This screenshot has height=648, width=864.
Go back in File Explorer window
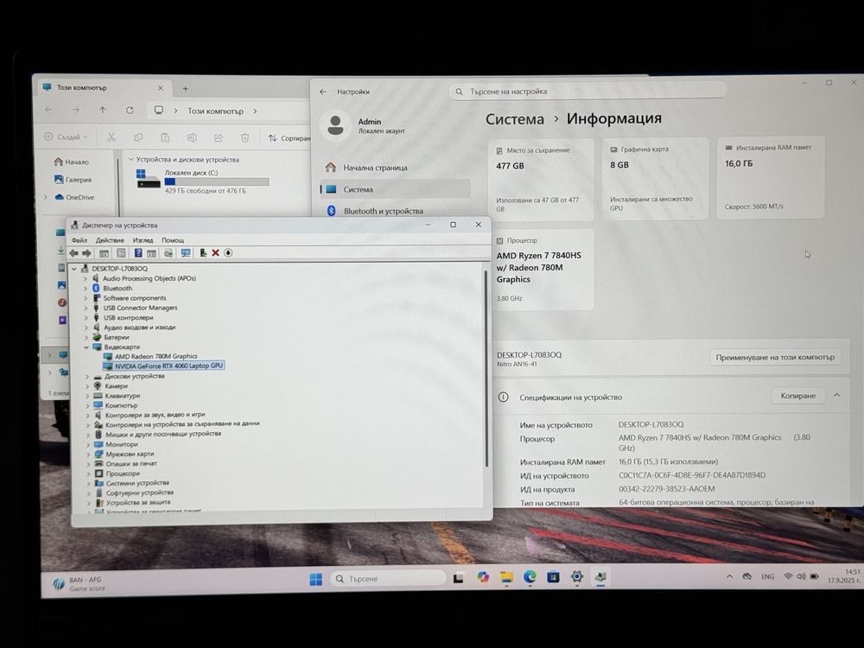pyautogui.click(x=48, y=111)
